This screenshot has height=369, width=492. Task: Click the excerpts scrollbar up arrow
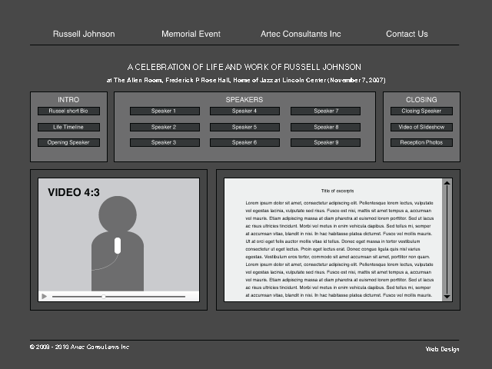[x=447, y=184]
